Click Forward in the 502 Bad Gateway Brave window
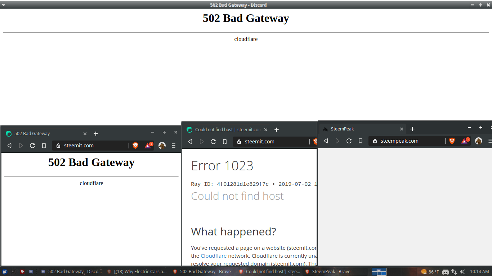This screenshot has height=276, width=492. click(x=21, y=146)
